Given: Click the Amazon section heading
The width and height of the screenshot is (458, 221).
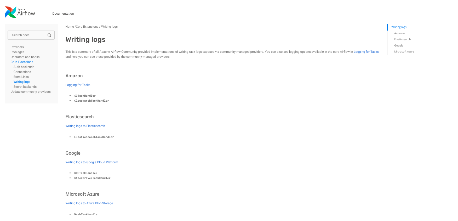Looking at the screenshot, I should (x=74, y=76).
